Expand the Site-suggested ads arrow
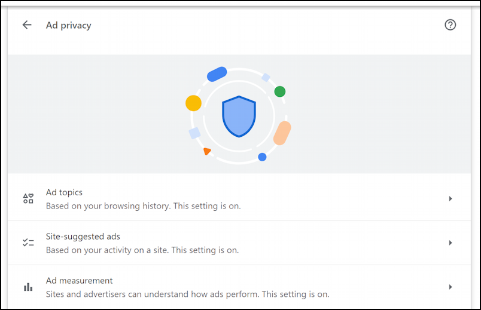This screenshot has height=310, width=481. (x=450, y=243)
